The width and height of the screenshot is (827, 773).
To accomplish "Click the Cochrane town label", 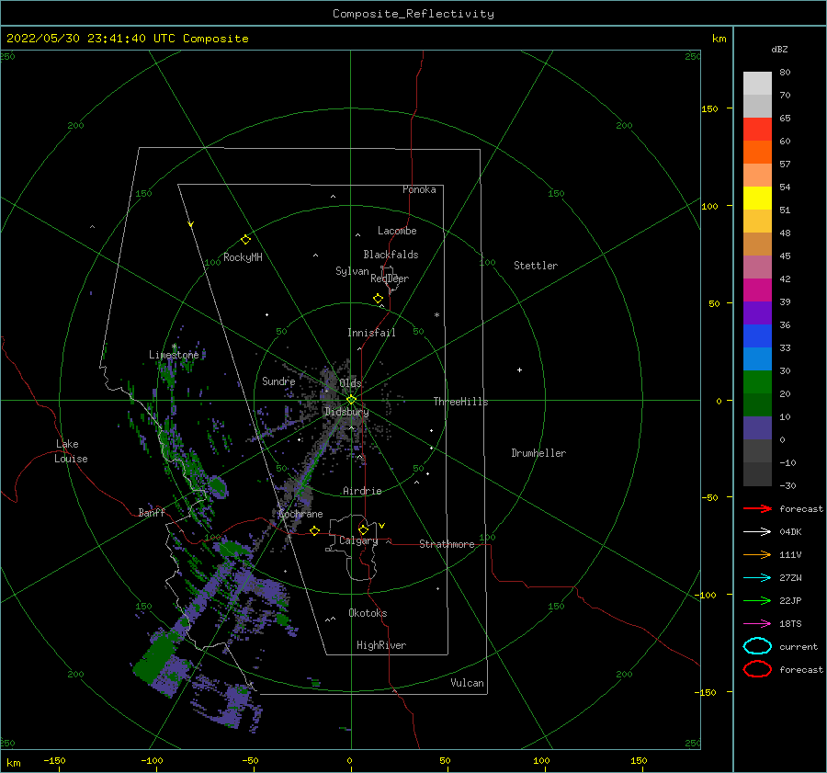I will 300,514.
